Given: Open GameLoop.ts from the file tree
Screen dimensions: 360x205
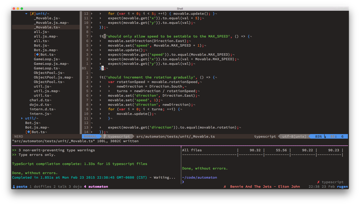Looking at the screenshot, I should (x=45, y=68).
